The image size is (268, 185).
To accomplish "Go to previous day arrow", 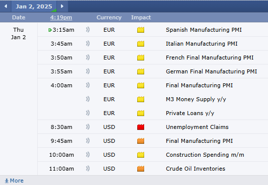I will click(x=5, y=6).
